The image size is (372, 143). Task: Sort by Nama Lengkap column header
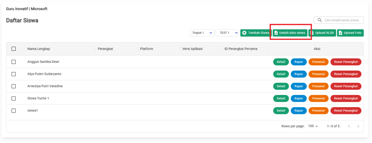(x=39, y=49)
